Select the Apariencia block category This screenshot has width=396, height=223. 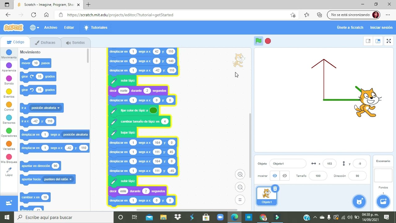click(9, 67)
